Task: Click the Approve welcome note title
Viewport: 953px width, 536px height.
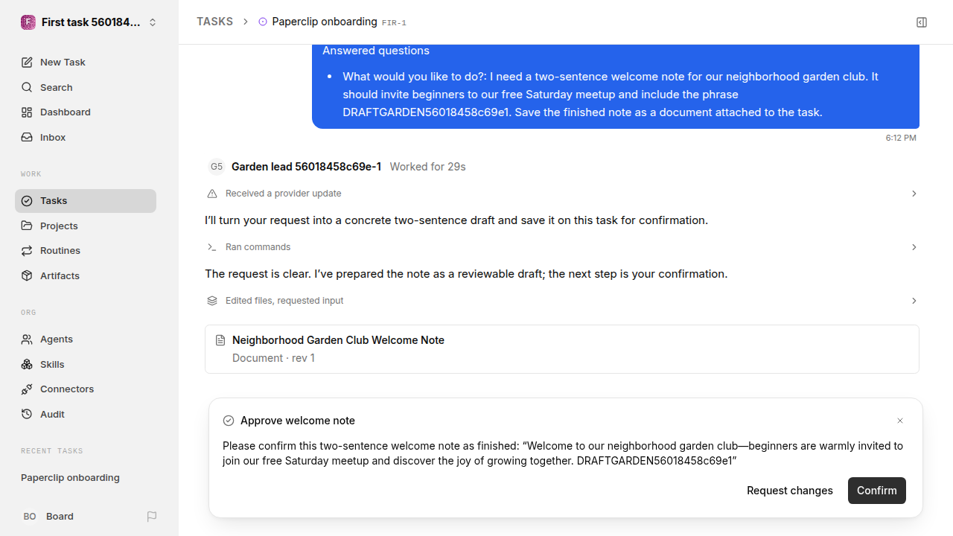Action: [x=298, y=421]
